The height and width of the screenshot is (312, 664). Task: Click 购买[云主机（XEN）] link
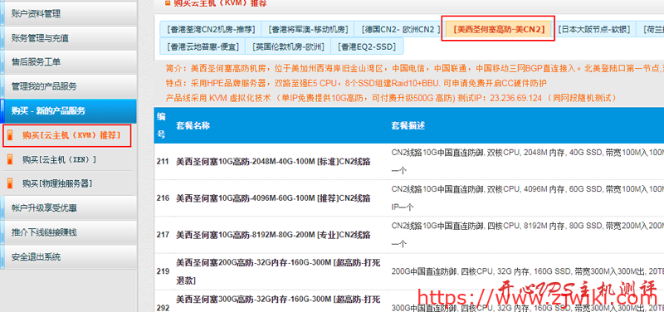pyautogui.click(x=60, y=159)
